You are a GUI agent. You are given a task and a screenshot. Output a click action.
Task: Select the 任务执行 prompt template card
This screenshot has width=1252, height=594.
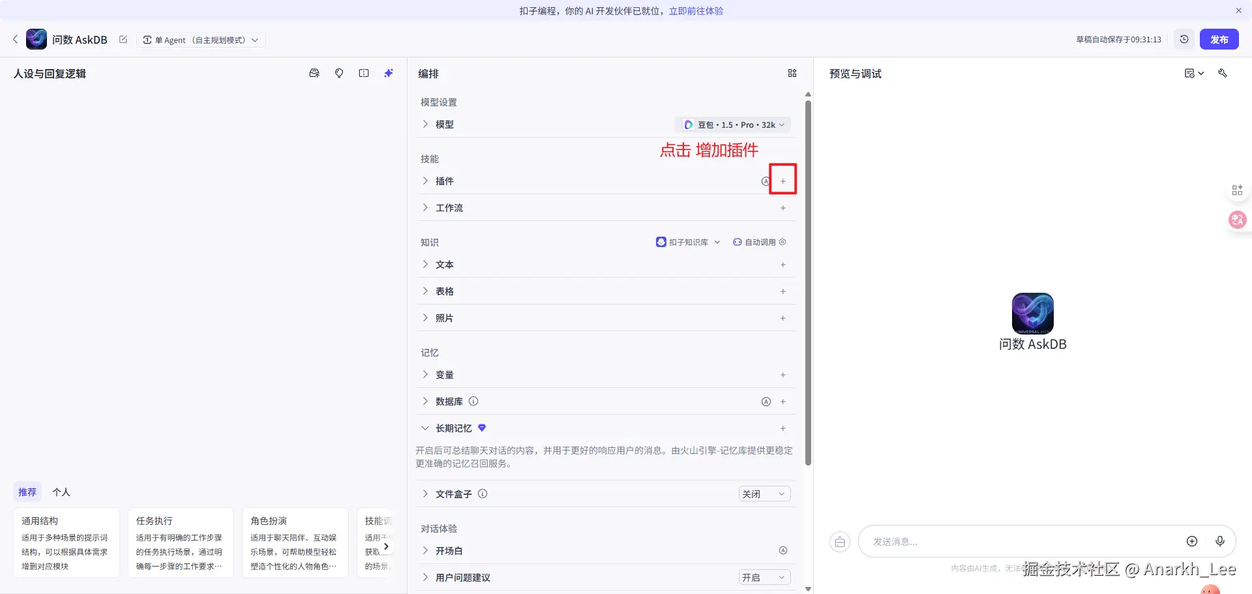[181, 542]
